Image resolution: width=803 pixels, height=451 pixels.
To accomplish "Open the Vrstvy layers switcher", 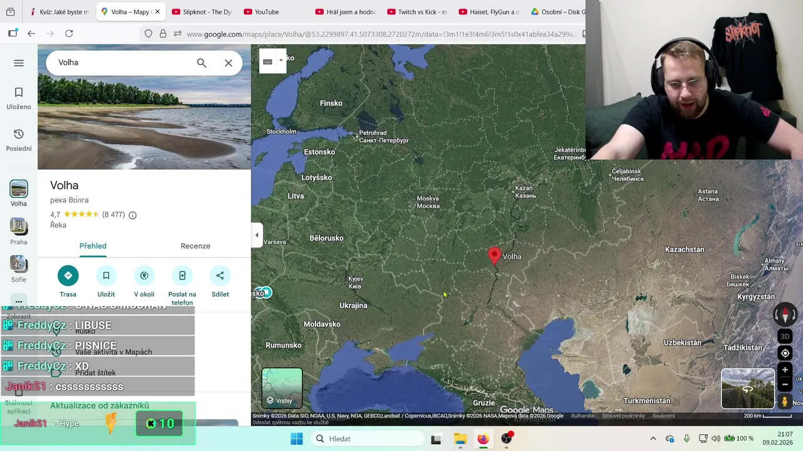I will [x=282, y=388].
